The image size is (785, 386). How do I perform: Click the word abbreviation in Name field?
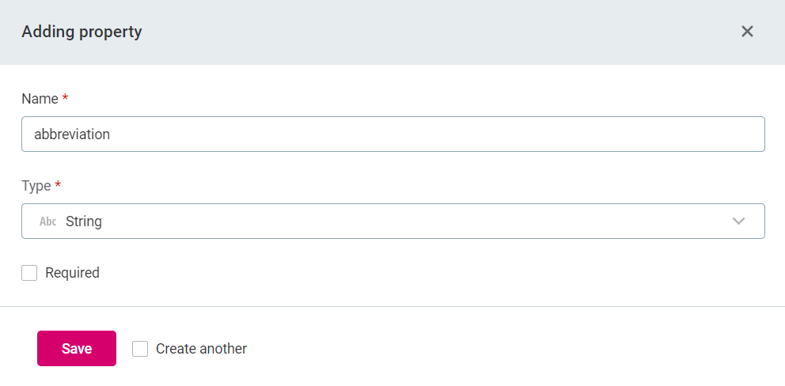(72, 134)
